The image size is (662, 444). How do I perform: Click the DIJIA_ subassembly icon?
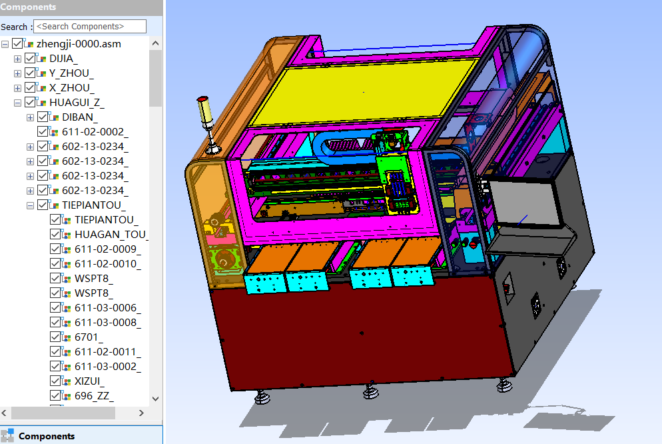(43, 59)
